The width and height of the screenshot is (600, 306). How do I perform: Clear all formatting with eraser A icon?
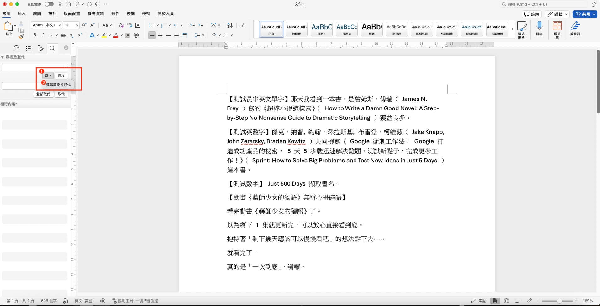[x=122, y=25]
